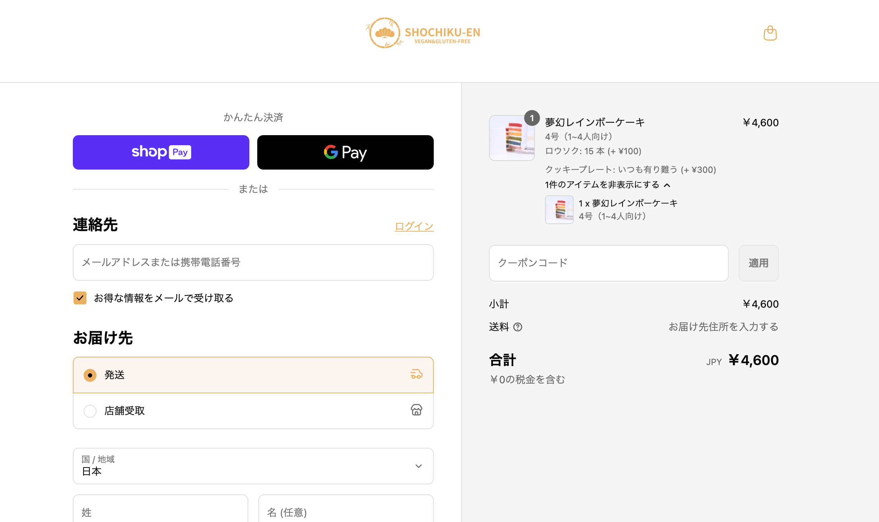Click the quantity badge on cake thumbnail

pyautogui.click(x=532, y=118)
